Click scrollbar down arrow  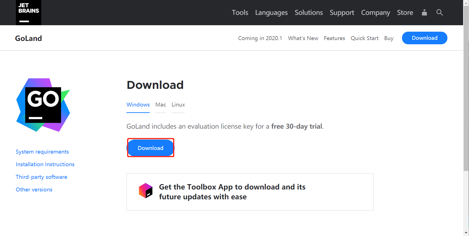(x=466, y=233)
